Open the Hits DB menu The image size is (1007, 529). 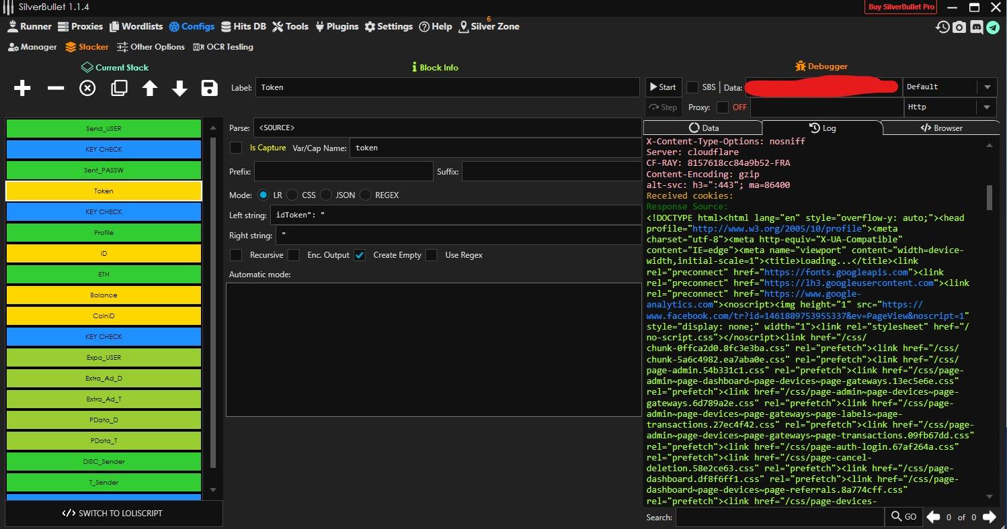(243, 27)
